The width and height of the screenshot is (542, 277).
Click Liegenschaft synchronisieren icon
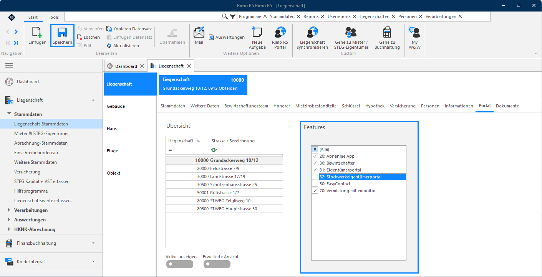[x=312, y=32]
